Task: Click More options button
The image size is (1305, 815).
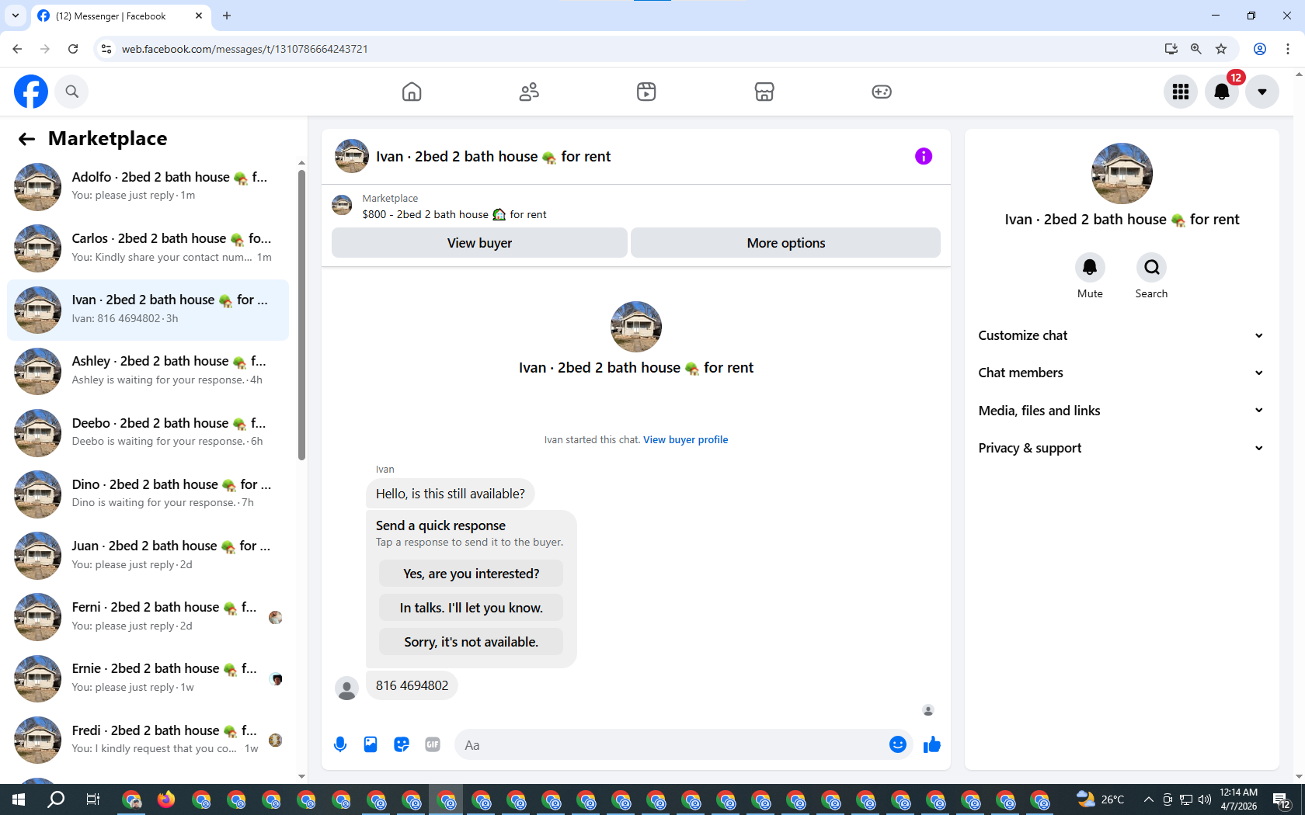Action: [x=785, y=243]
